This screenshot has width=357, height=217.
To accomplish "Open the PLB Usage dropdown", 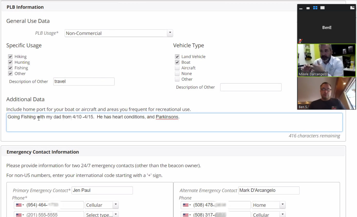I will pyautogui.click(x=118, y=33).
